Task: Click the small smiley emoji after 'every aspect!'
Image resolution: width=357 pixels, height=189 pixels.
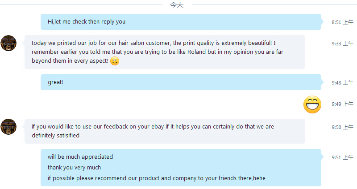Action: pos(115,61)
